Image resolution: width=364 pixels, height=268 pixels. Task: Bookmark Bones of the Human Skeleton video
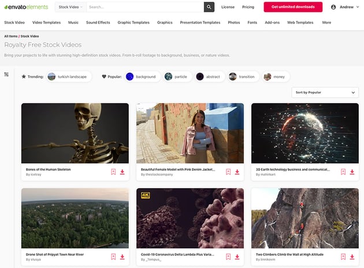(x=113, y=172)
